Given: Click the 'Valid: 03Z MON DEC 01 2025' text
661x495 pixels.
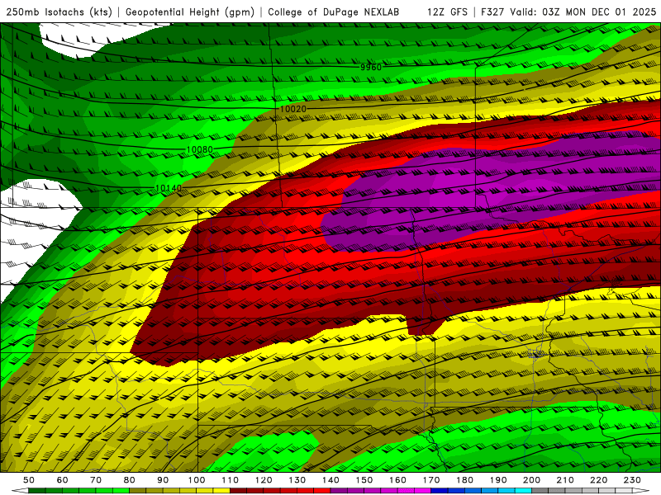Looking at the screenshot, I should [583, 12].
